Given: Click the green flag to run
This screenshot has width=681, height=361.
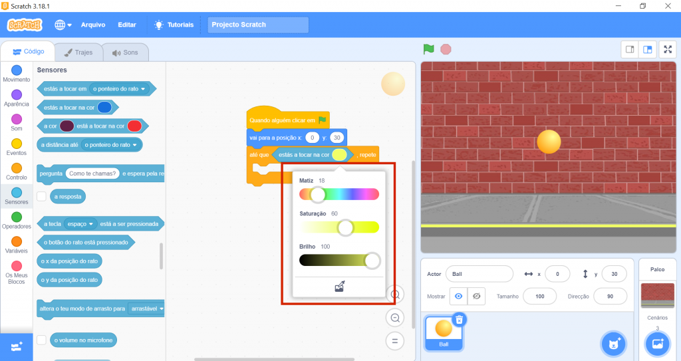Looking at the screenshot, I should 429,49.
